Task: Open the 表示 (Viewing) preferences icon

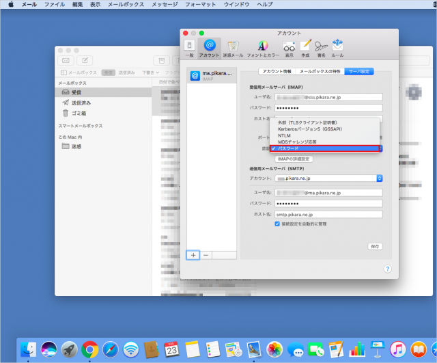Action: click(289, 47)
